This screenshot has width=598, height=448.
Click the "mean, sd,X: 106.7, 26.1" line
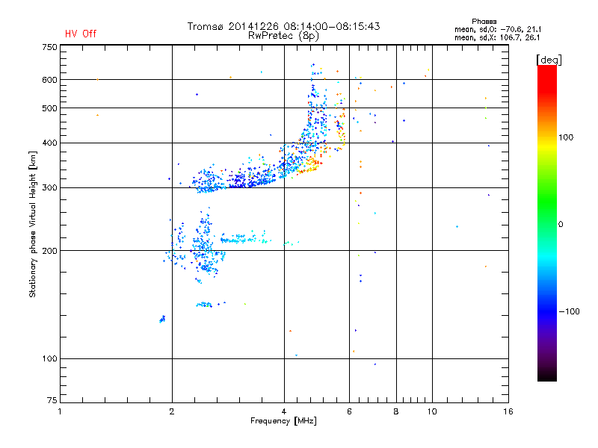(x=497, y=37)
